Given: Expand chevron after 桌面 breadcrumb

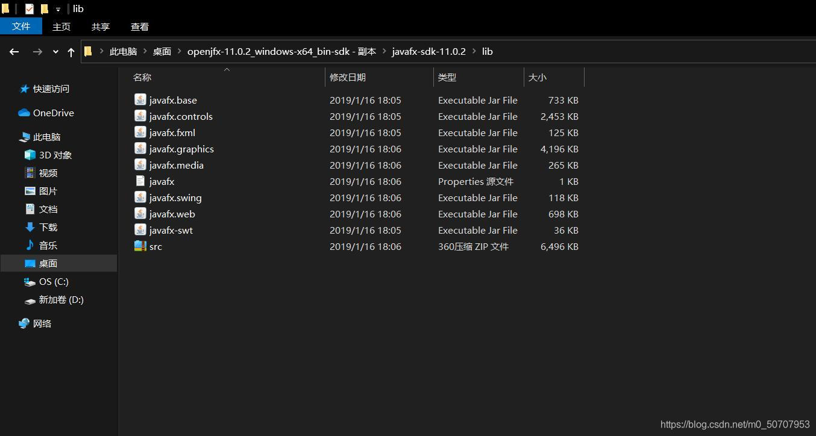Looking at the screenshot, I should point(179,52).
